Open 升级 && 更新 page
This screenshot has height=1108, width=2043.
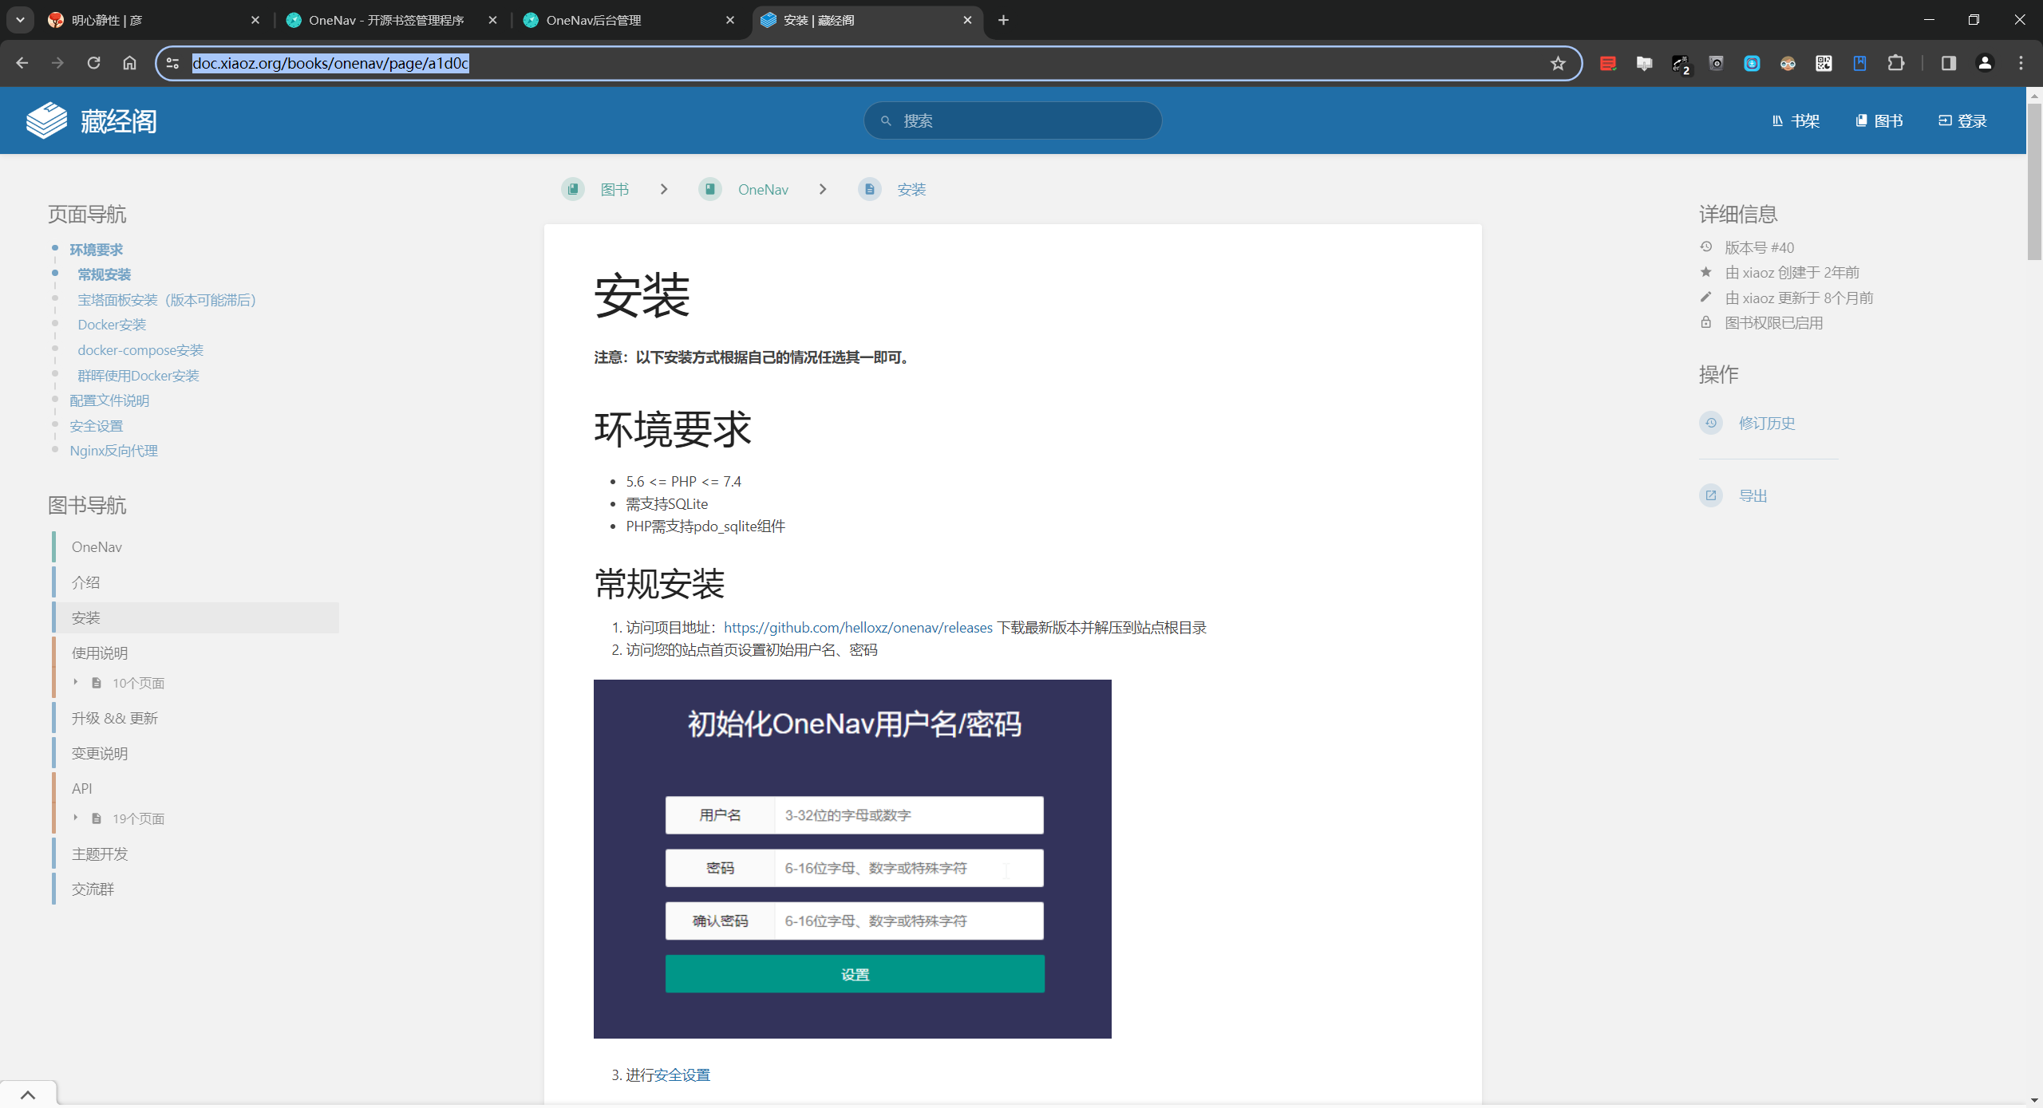click(x=196, y=718)
